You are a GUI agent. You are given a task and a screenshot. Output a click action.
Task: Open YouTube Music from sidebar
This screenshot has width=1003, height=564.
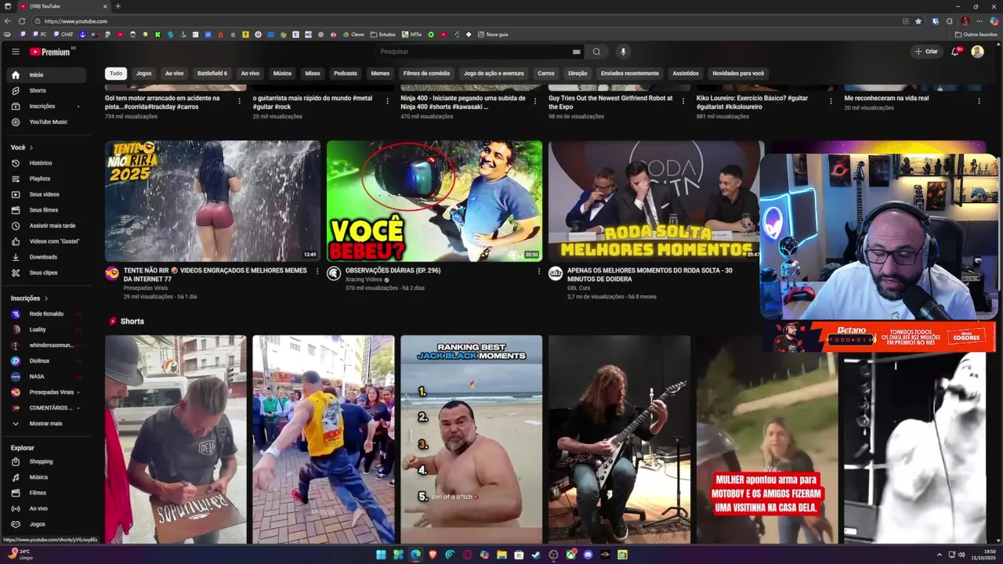pos(47,122)
